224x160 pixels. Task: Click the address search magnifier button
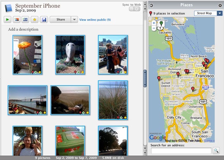pyautogui.click(x=216, y=150)
